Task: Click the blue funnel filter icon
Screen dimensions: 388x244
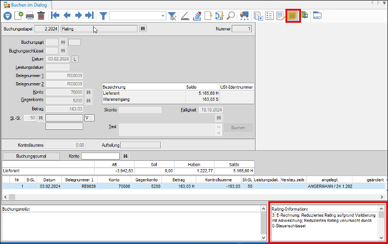Action: tap(103, 16)
